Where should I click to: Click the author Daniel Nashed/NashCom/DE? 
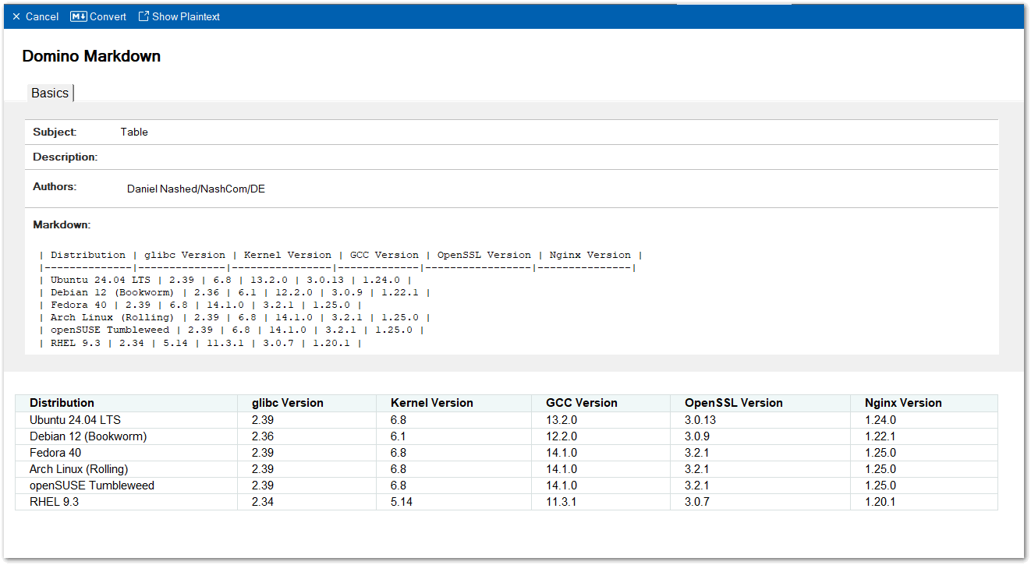pos(196,189)
